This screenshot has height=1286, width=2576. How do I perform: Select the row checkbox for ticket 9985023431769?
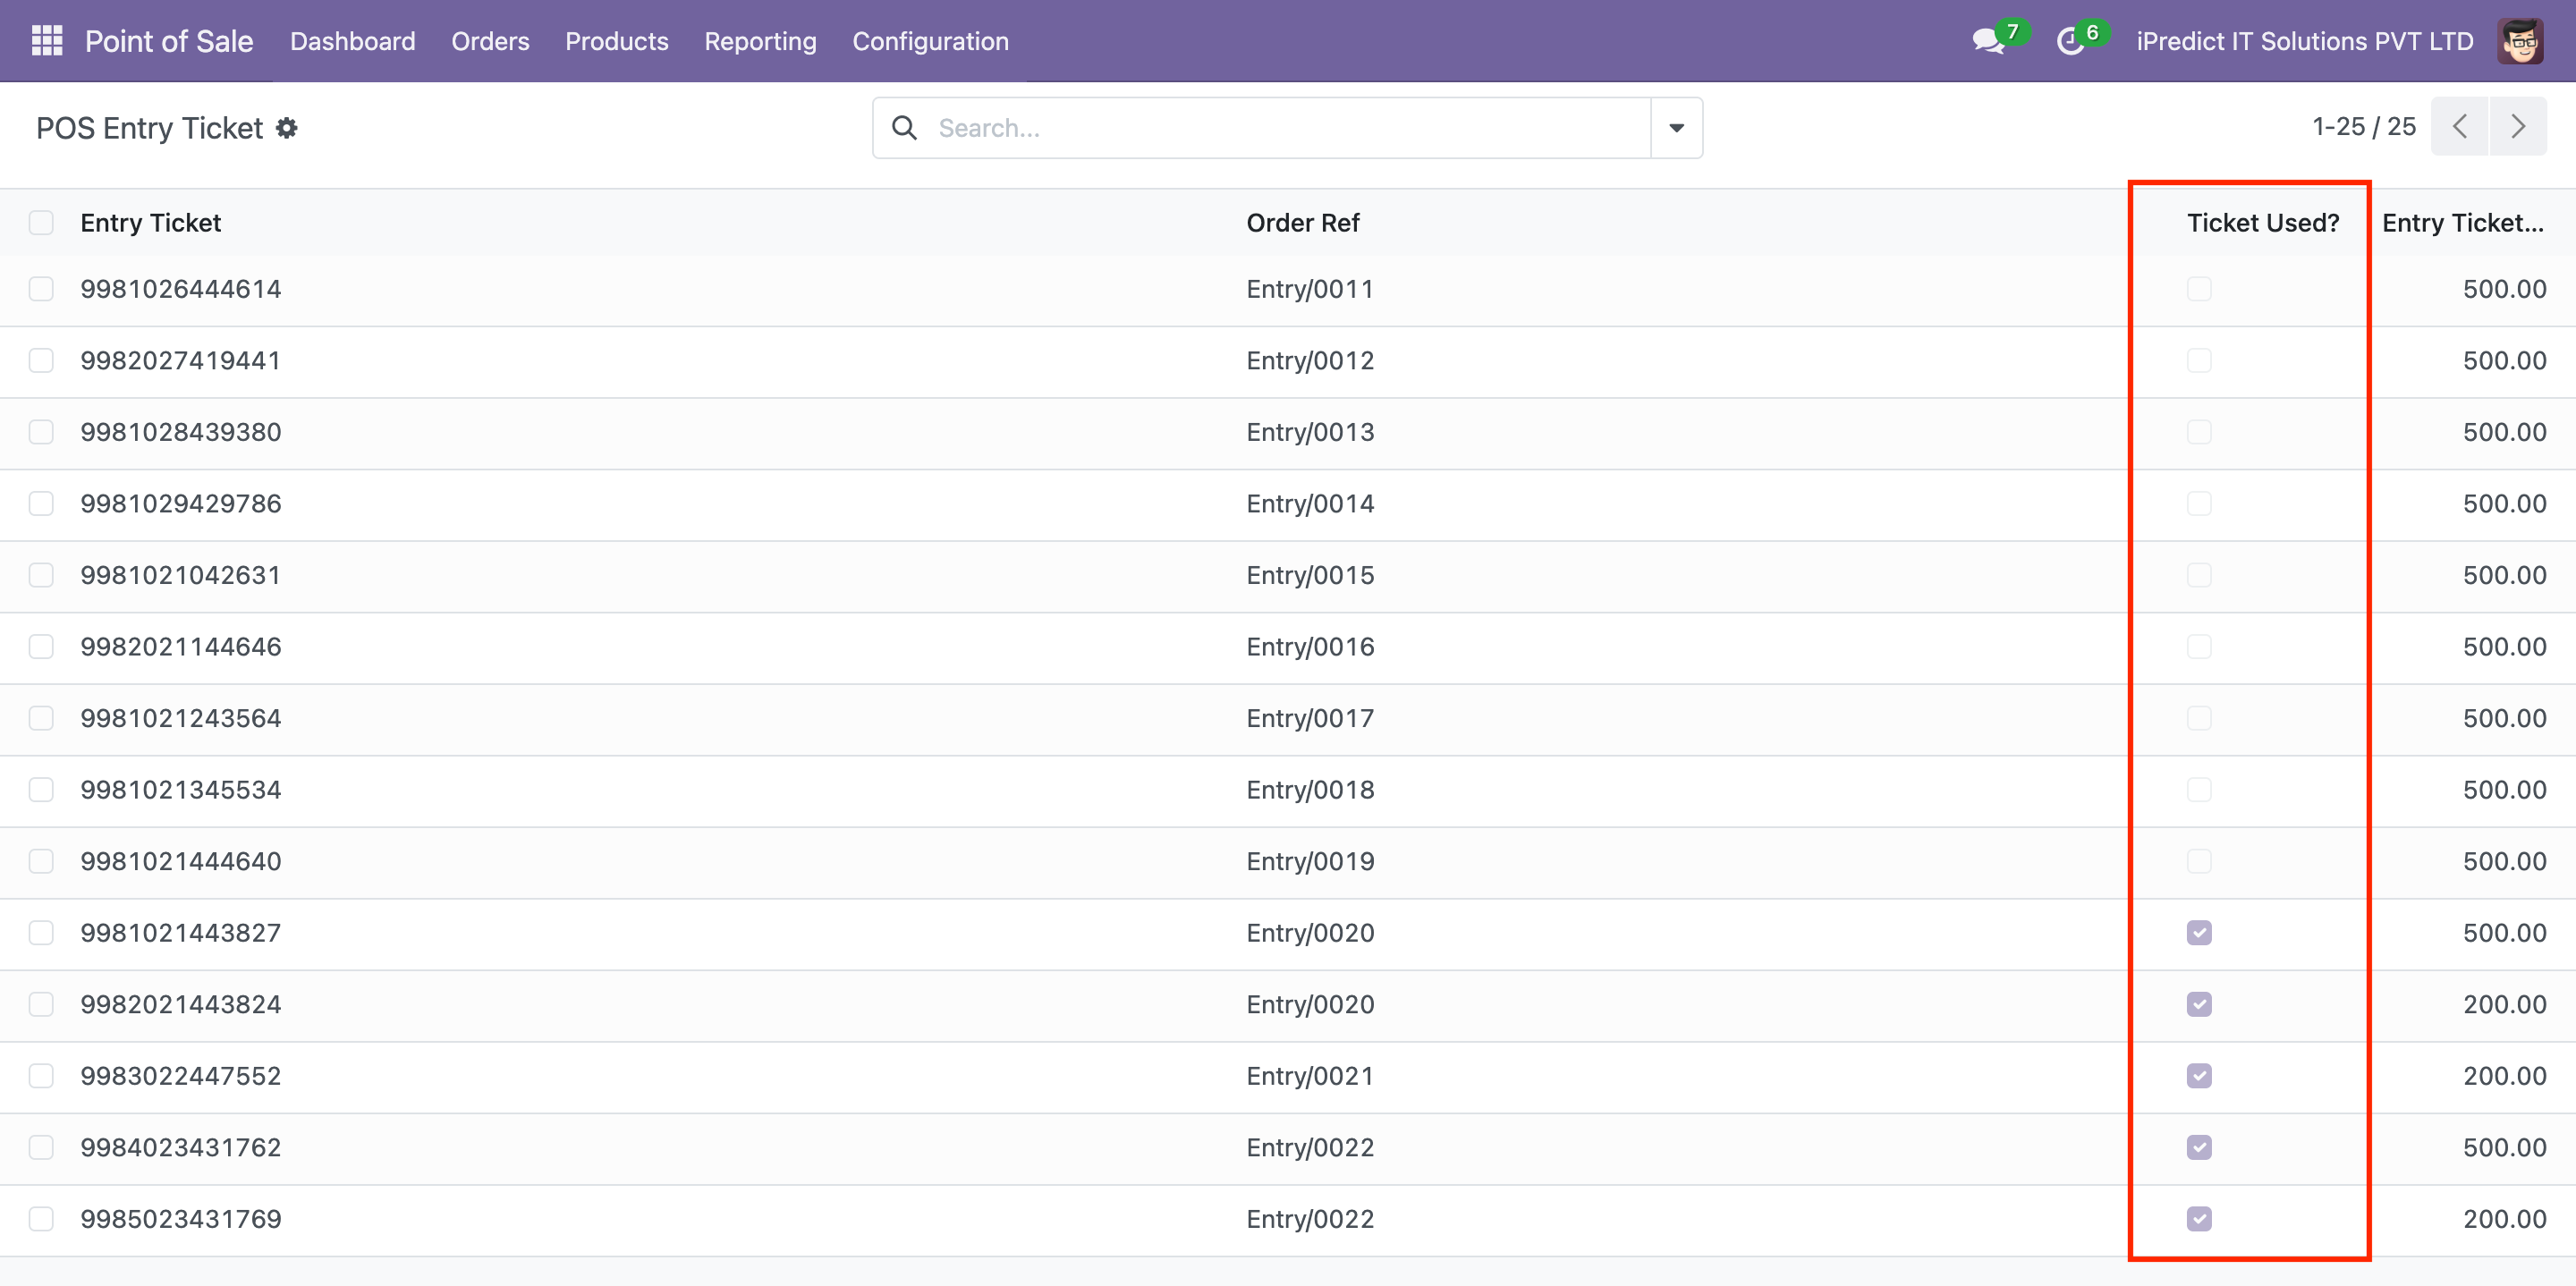tap(41, 1219)
